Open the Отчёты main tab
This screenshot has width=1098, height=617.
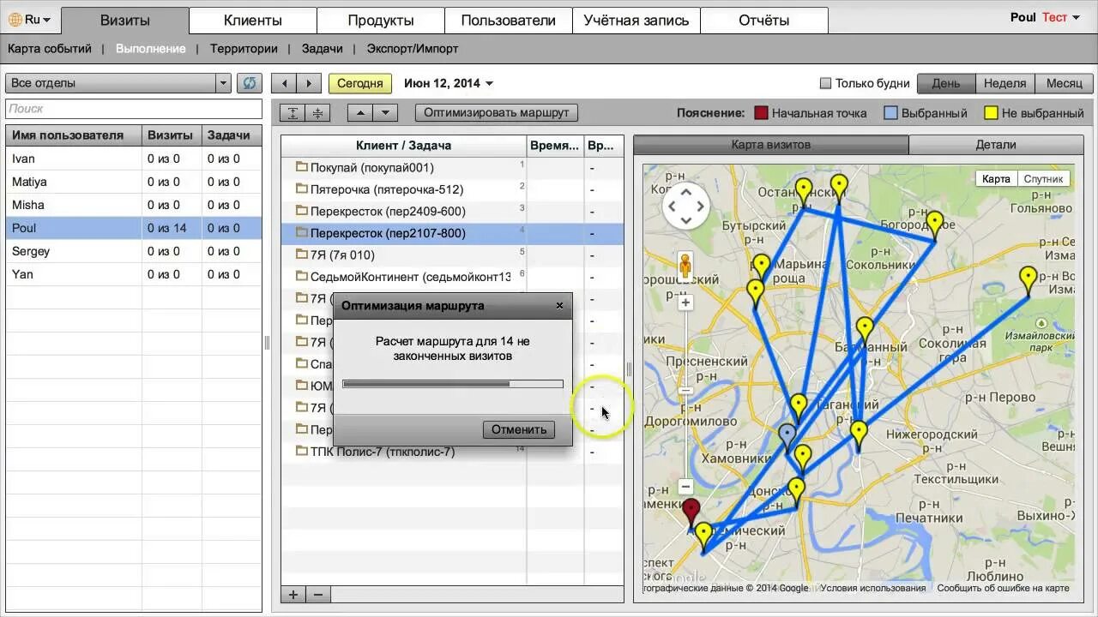[x=764, y=20]
